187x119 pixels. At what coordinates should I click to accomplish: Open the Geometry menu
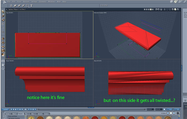point(42,2)
